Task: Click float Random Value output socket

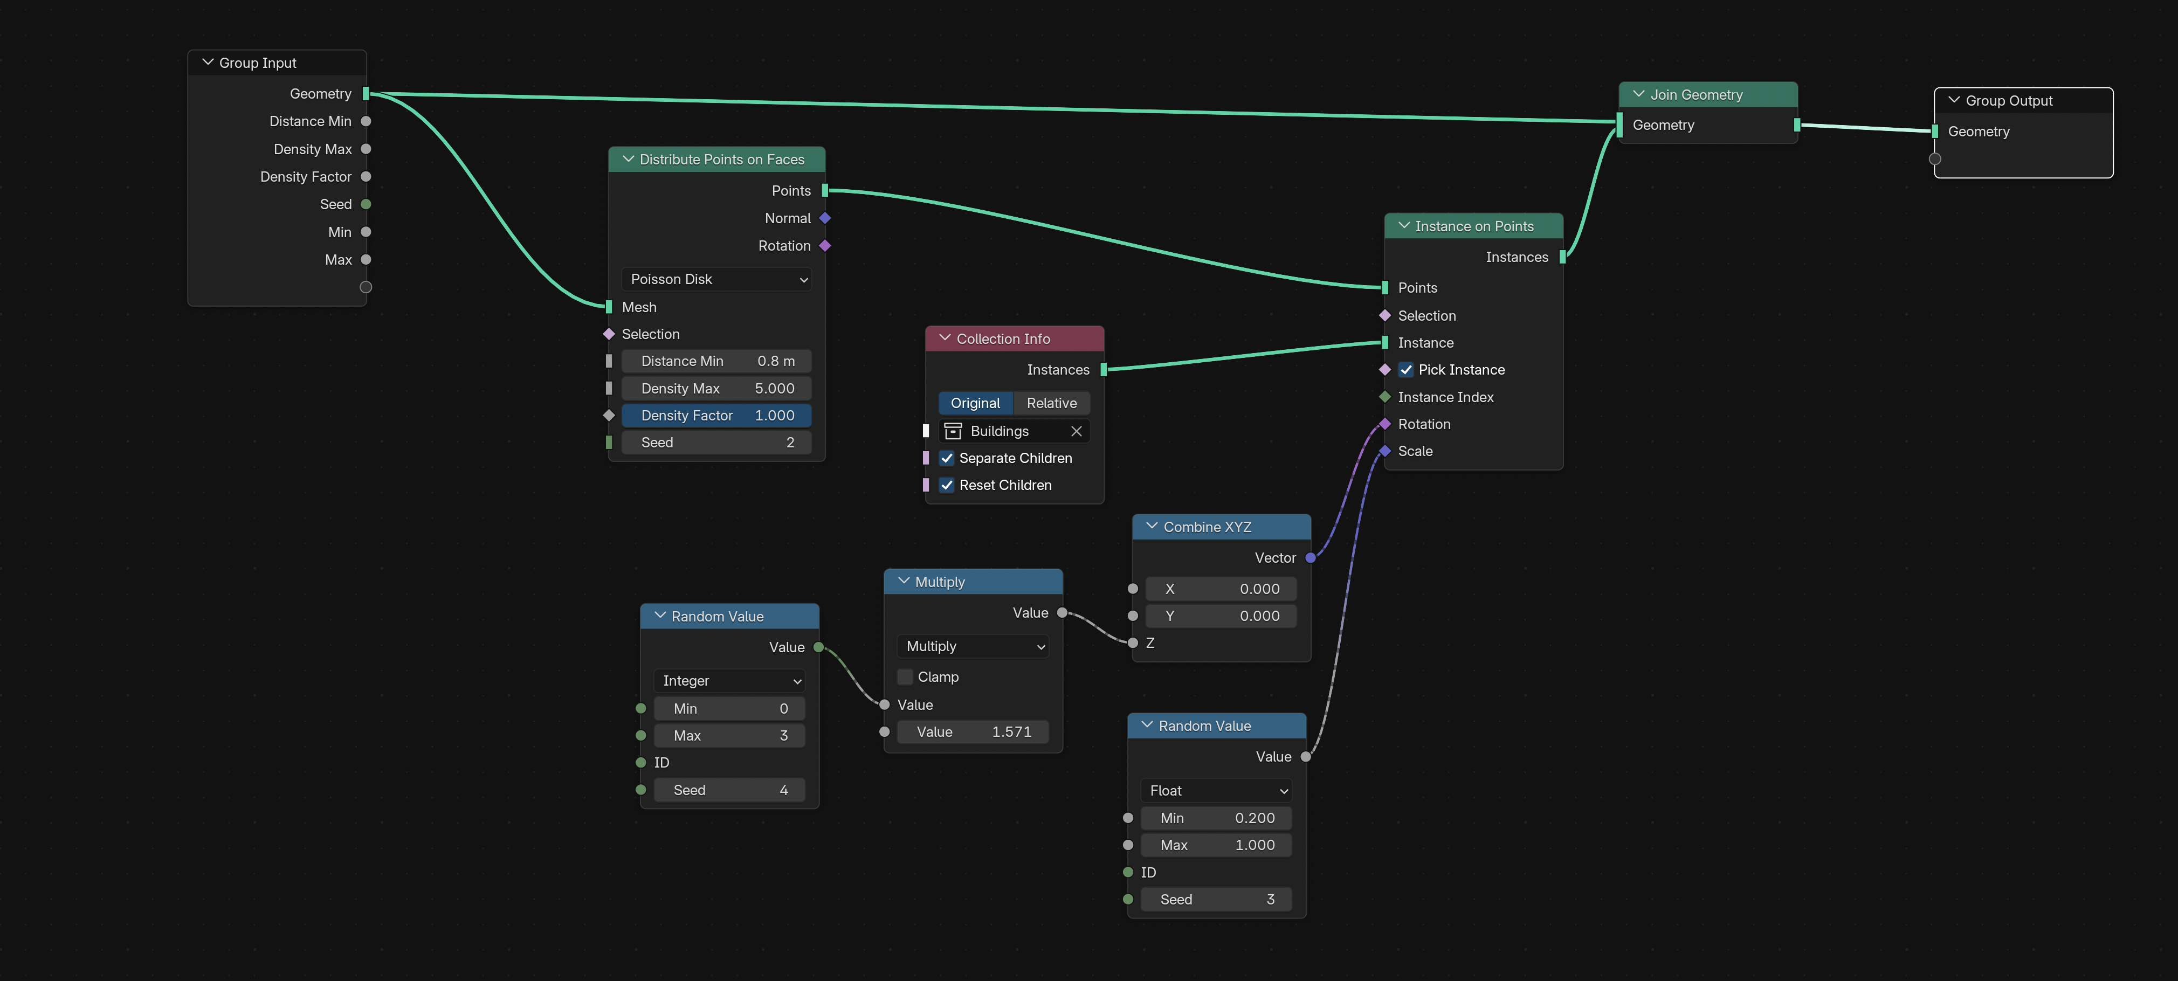Action: point(1305,756)
